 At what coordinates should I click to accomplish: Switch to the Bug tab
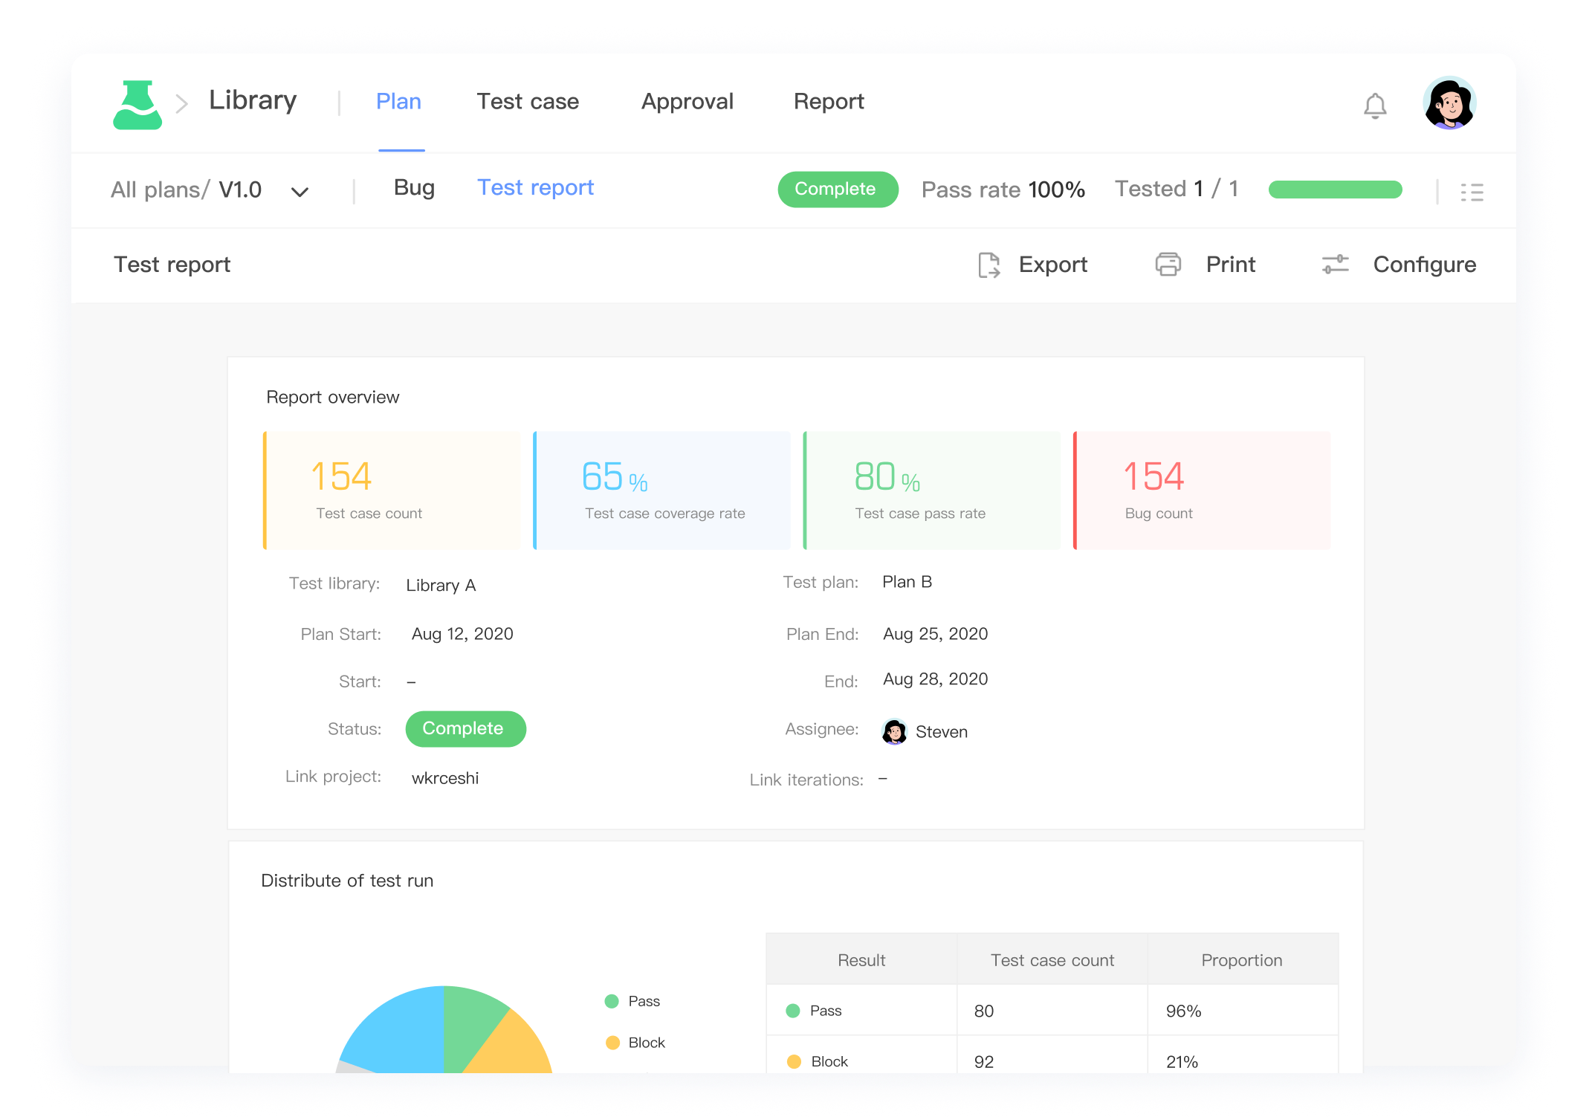413,188
